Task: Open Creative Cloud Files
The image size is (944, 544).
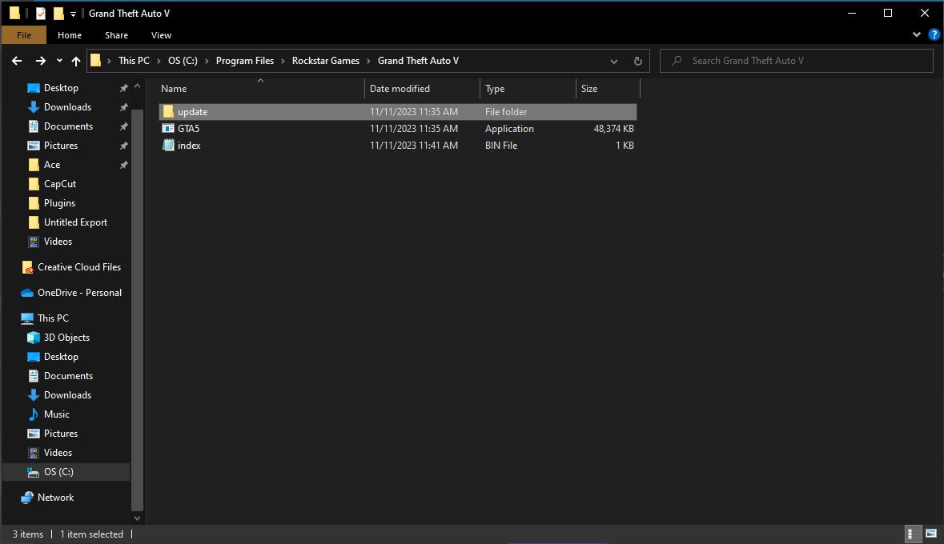Action: click(79, 267)
